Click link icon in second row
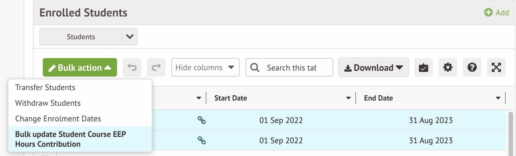Screen dimensions: 516x156 point(202,140)
